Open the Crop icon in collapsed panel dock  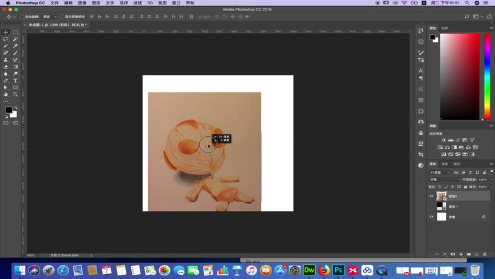(421, 154)
